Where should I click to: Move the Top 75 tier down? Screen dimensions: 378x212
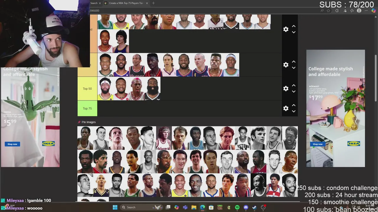[x=294, y=111]
